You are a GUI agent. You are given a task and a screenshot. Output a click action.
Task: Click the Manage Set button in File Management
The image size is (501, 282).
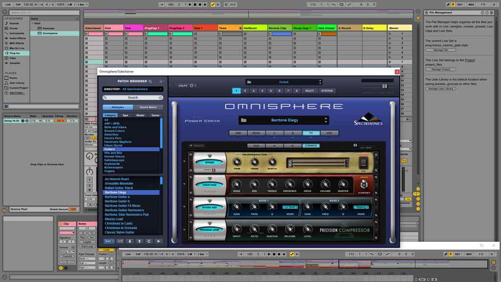(441, 50)
